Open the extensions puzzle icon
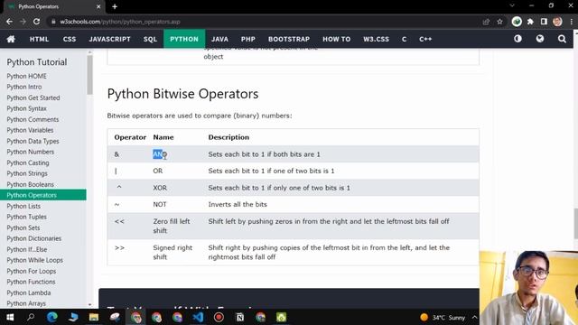578x325 pixels. tap(530, 22)
